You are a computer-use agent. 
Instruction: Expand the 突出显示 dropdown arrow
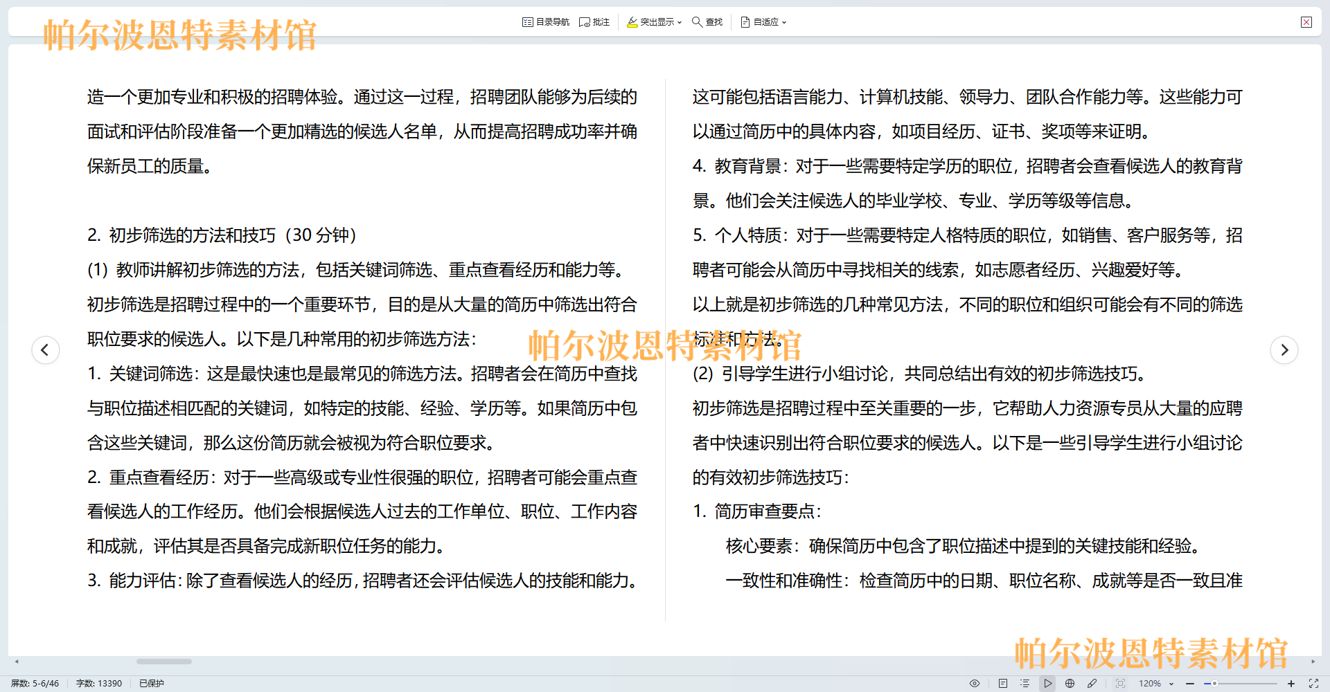point(680,22)
